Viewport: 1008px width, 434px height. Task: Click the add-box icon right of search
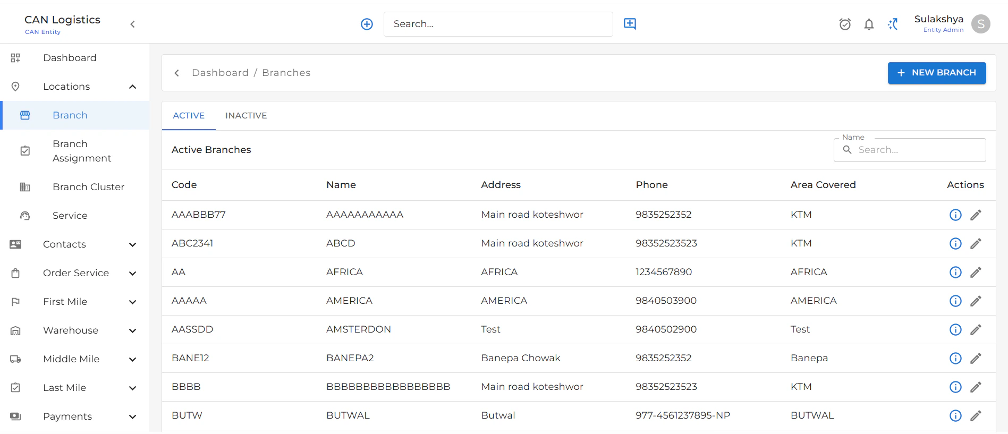point(630,24)
